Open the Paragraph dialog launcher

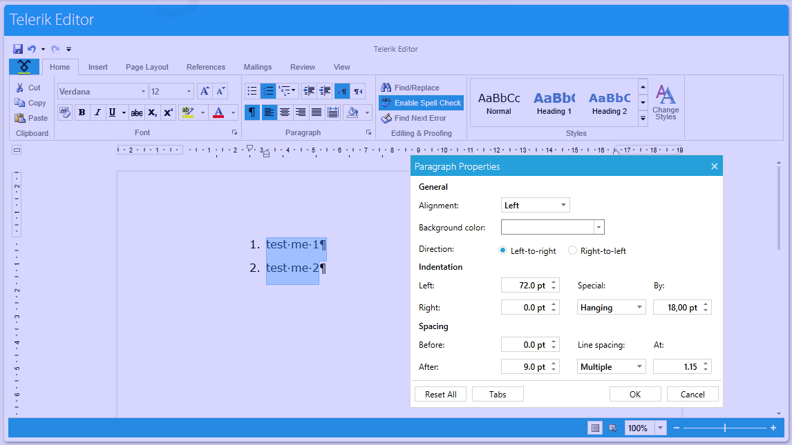tap(369, 132)
